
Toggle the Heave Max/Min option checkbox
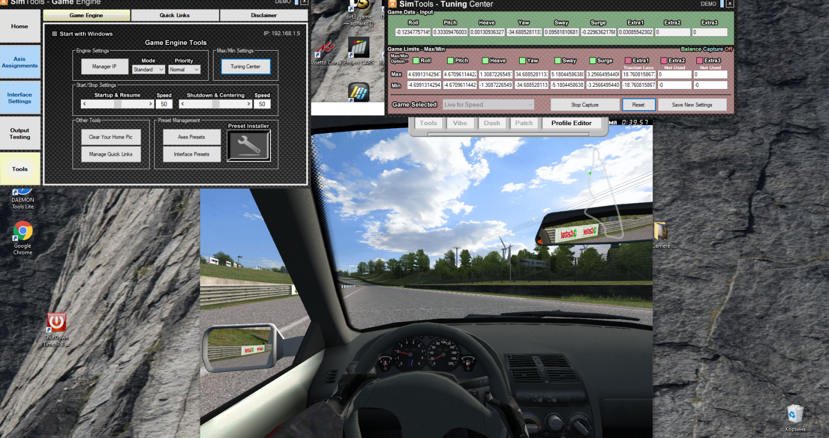[x=485, y=61]
